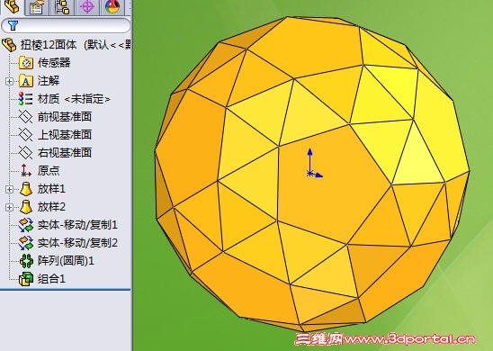Open the DisplayManager color ball tab
The height and width of the screenshot is (351, 493).
click(x=112, y=7)
